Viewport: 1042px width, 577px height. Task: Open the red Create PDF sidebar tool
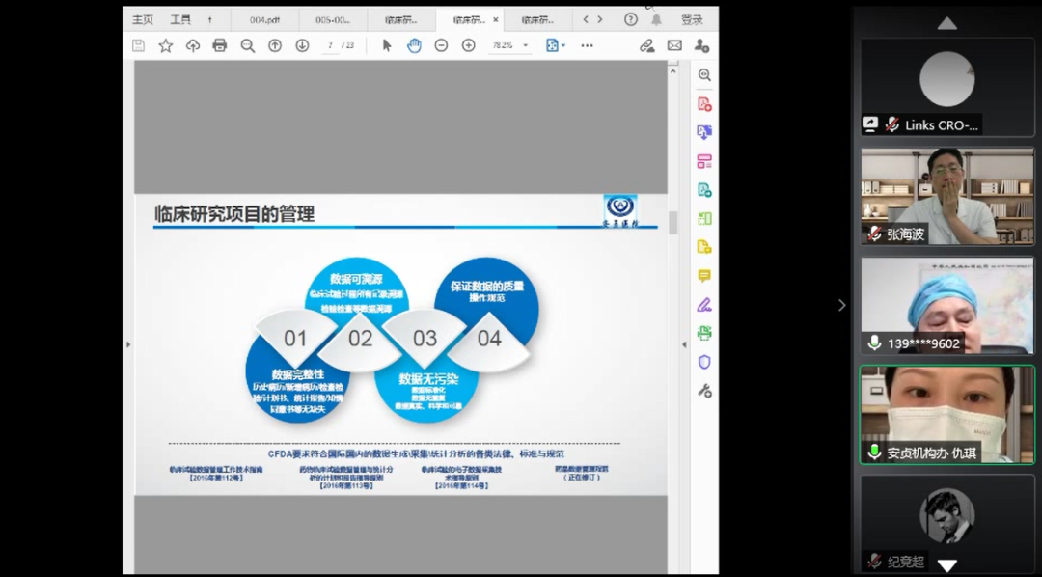(704, 104)
